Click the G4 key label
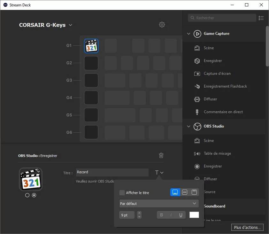 69,98
